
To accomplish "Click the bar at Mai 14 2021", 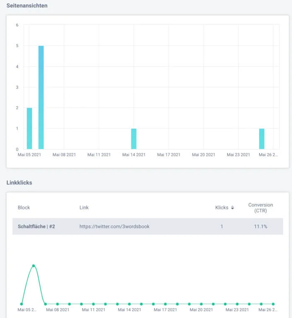I will (134, 139).
